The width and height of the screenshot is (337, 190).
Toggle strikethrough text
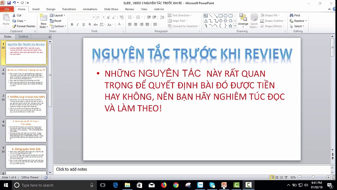coord(95,24)
